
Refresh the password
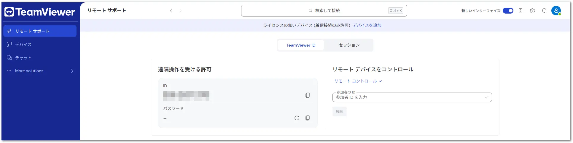coord(297,118)
